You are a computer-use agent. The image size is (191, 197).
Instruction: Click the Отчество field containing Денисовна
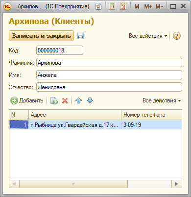(109, 87)
